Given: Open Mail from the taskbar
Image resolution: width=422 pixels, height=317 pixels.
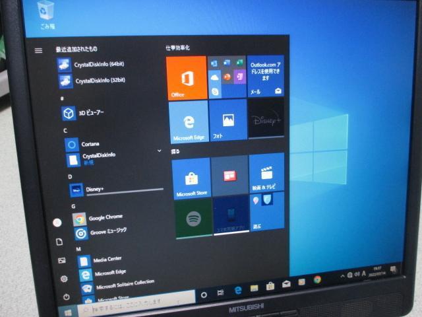Looking at the screenshot, I should pos(286,284).
